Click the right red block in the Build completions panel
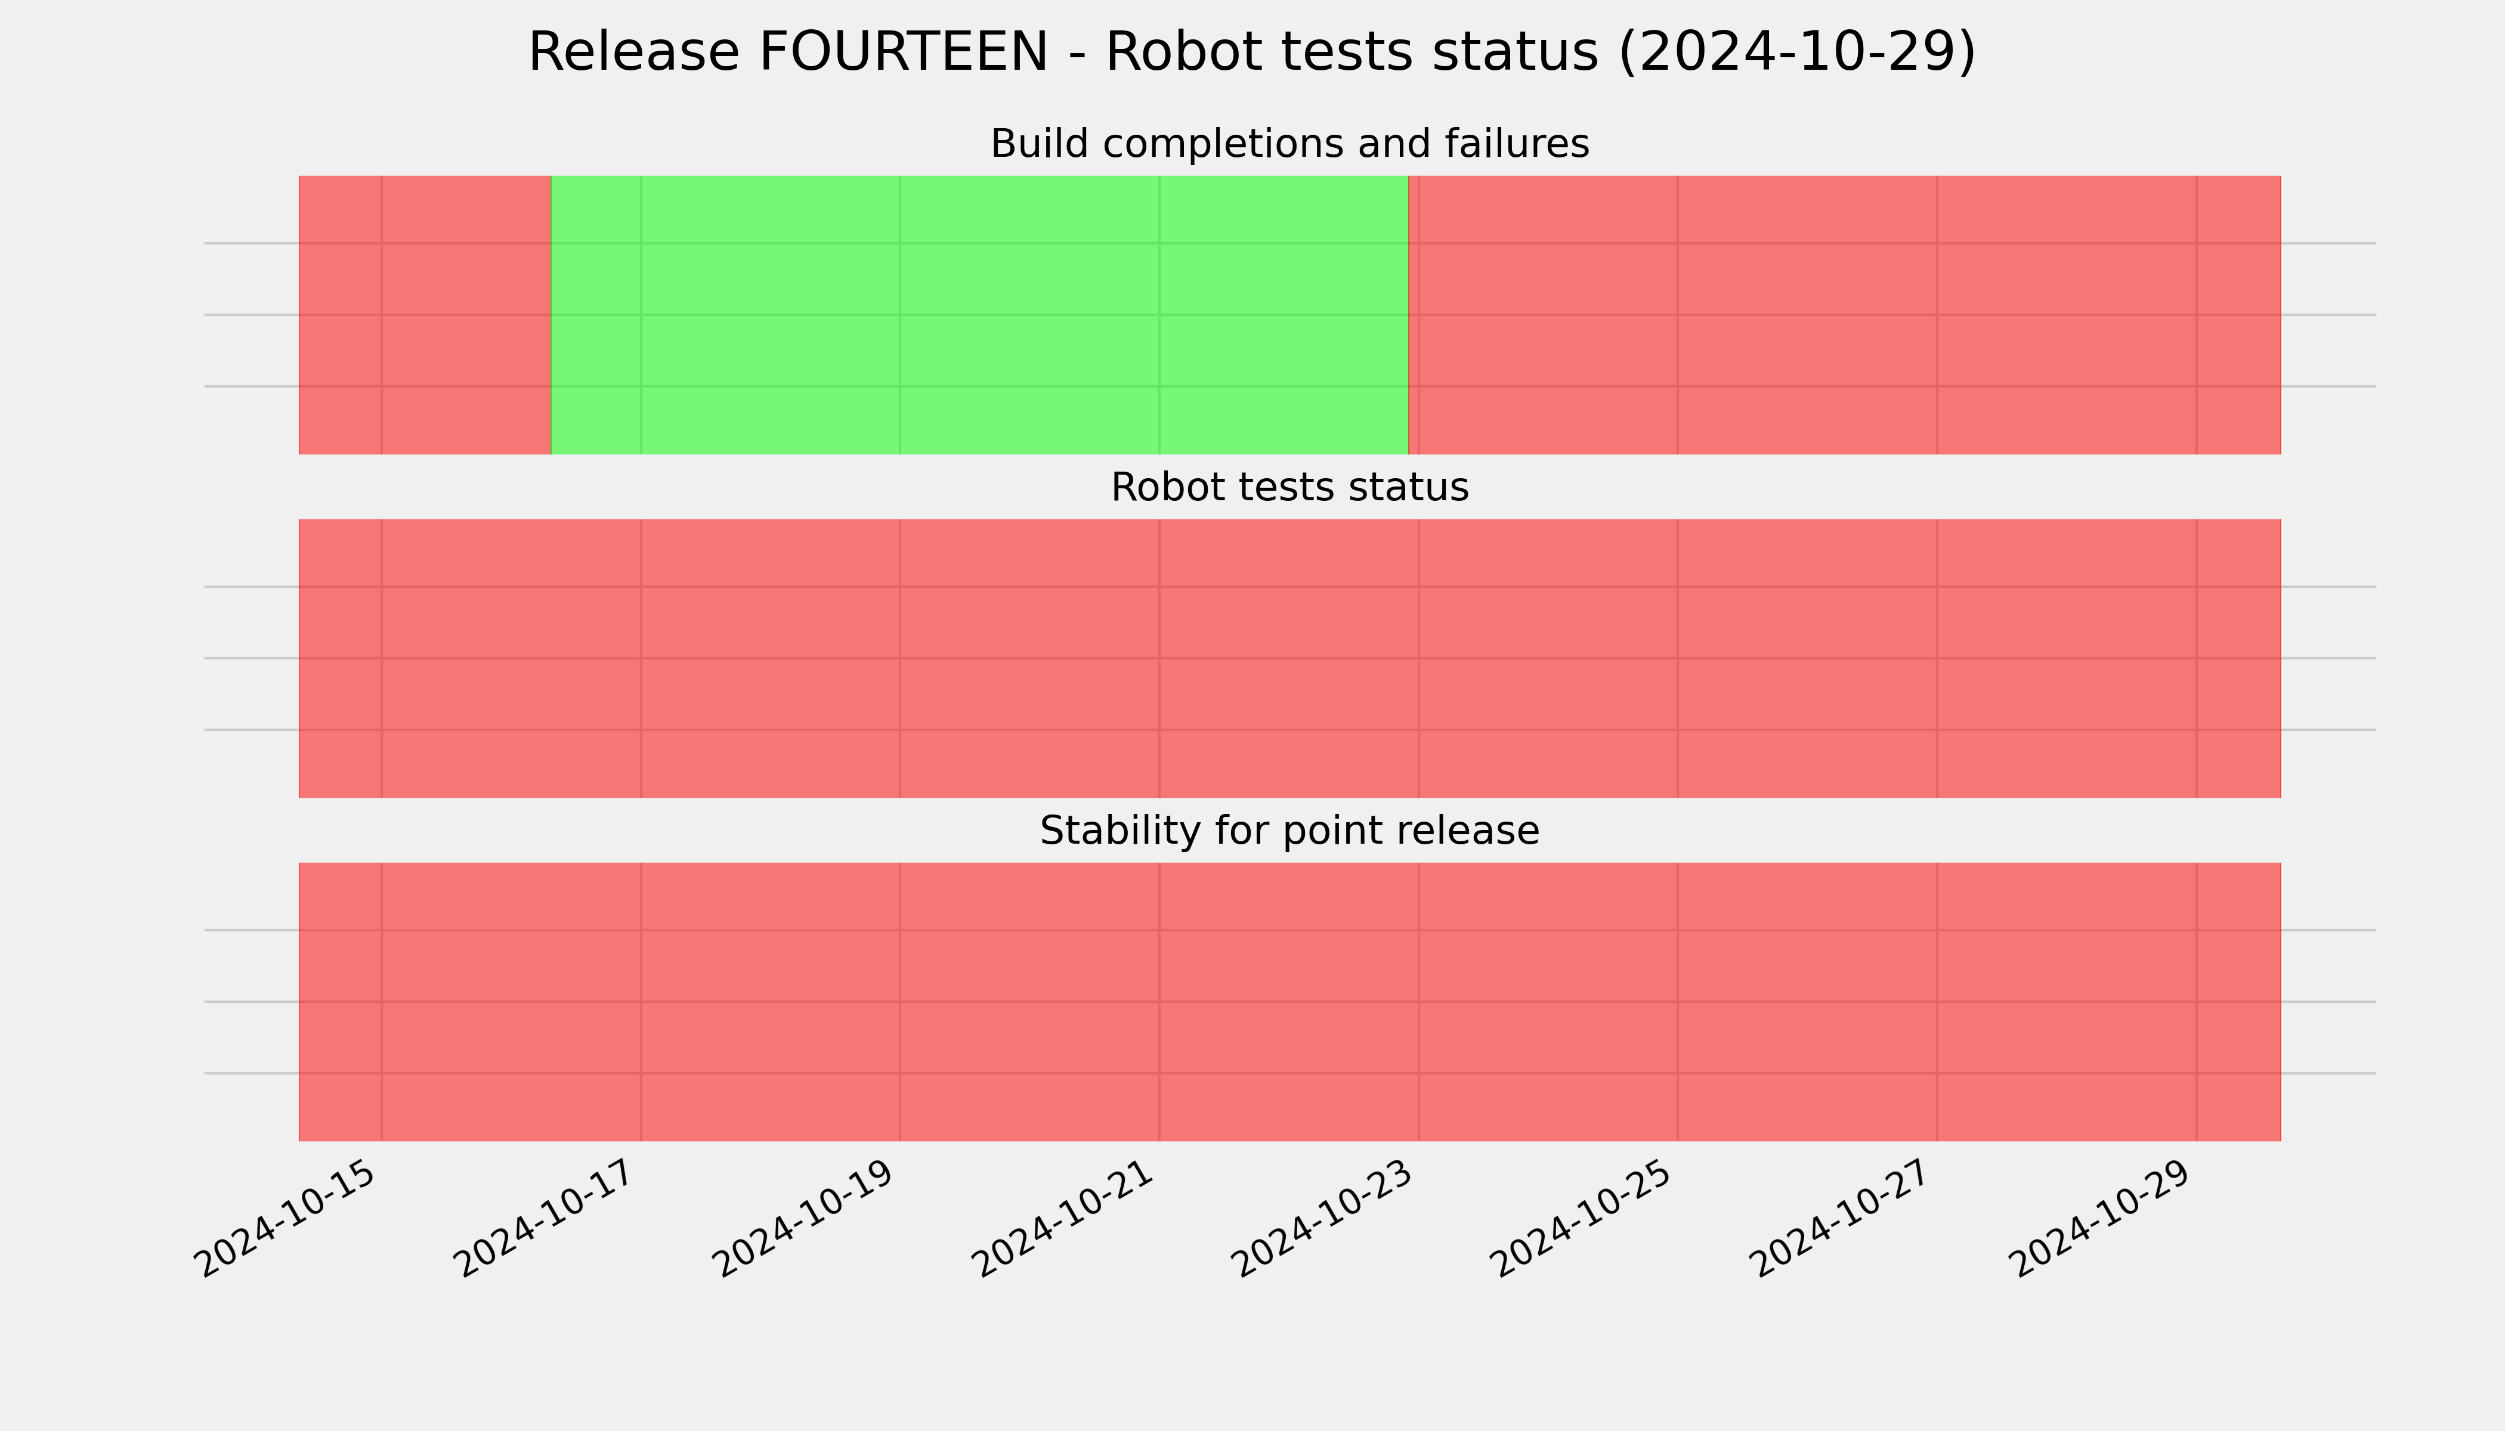The image size is (2505, 1431). pyautogui.click(x=1844, y=314)
